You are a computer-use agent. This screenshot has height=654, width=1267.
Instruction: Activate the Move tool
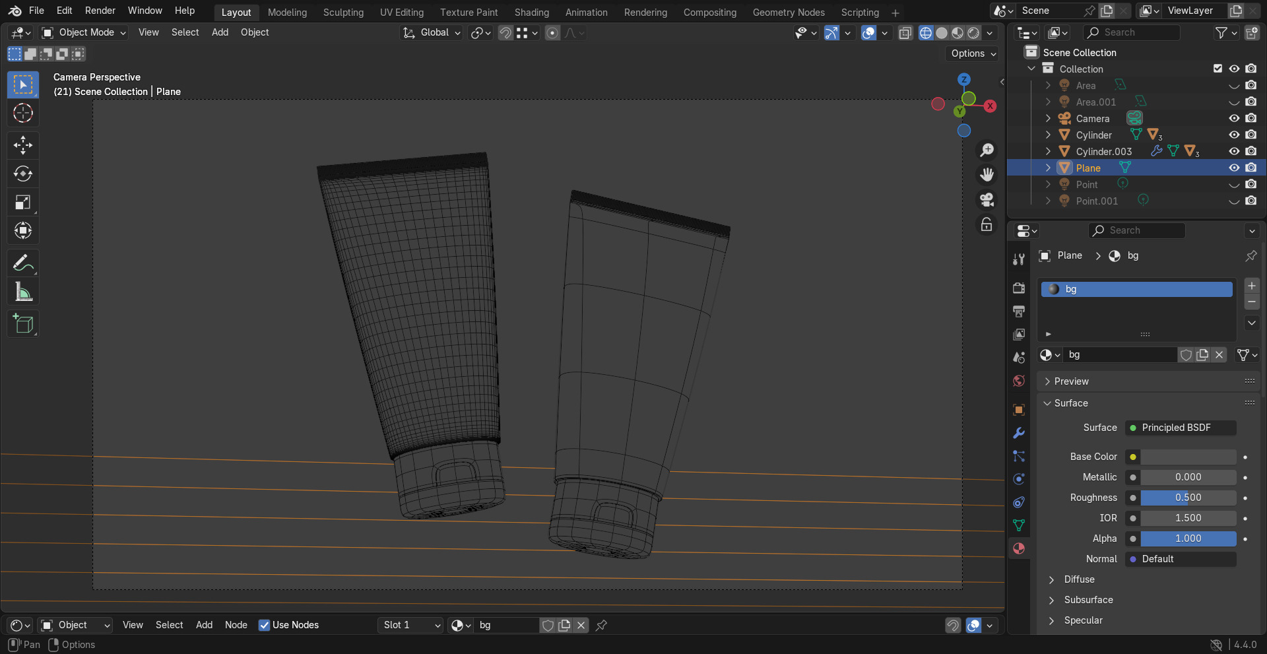tap(23, 145)
